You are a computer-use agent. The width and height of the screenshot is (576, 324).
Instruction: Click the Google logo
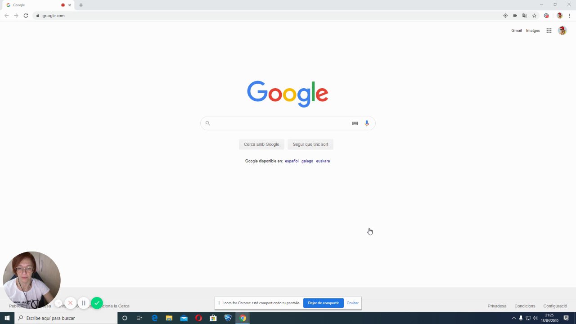(x=288, y=94)
